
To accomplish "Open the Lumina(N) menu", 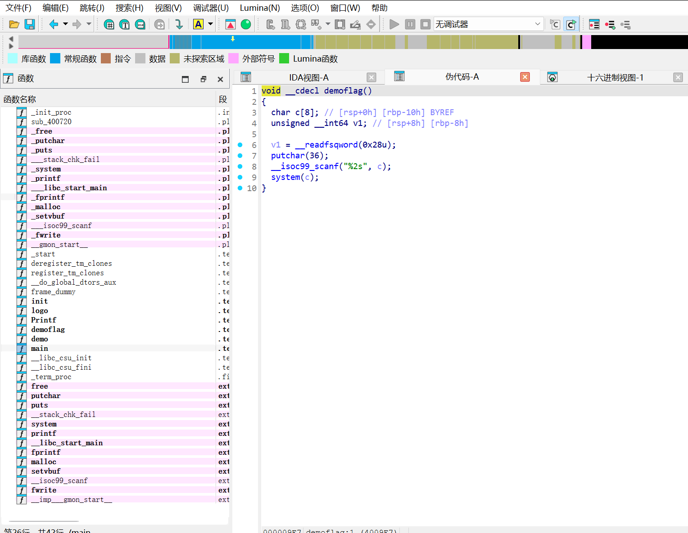I will click(x=260, y=8).
